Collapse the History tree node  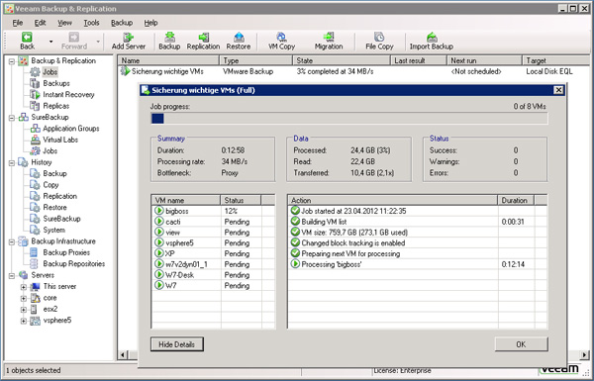[x=12, y=162]
